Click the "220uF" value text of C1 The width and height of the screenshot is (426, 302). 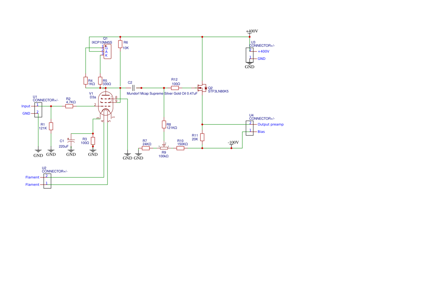pos(63,147)
